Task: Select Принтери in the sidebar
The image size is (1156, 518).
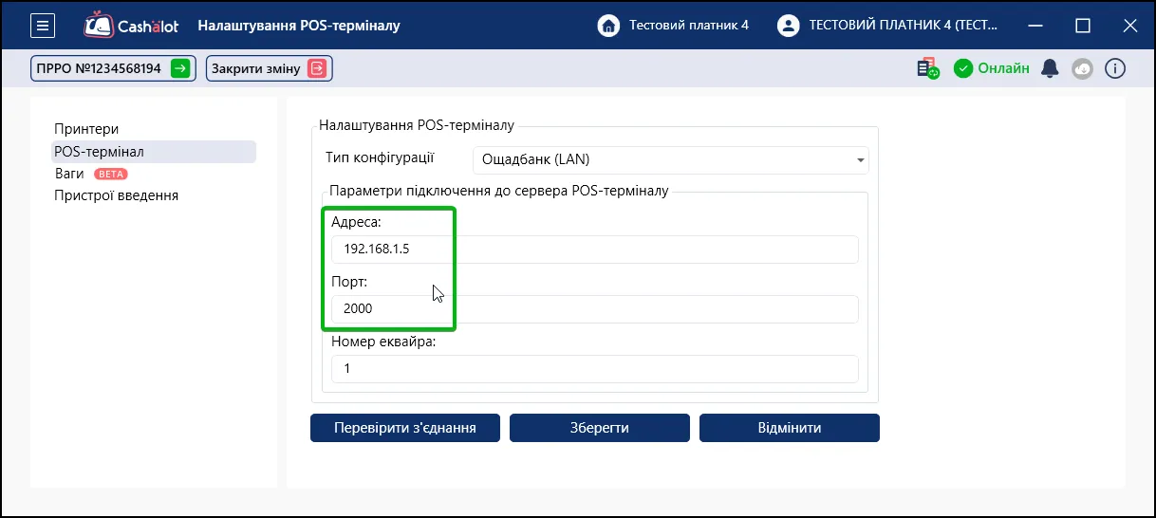Action: [86, 129]
